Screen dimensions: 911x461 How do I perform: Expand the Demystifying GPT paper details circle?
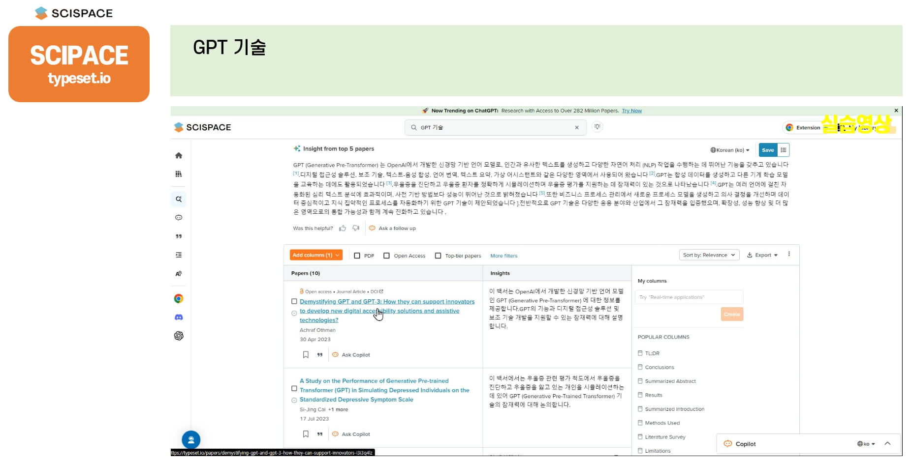tap(294, 313)
